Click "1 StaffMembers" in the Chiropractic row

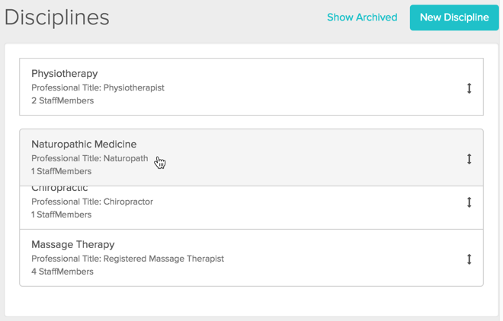pos(61,215)
